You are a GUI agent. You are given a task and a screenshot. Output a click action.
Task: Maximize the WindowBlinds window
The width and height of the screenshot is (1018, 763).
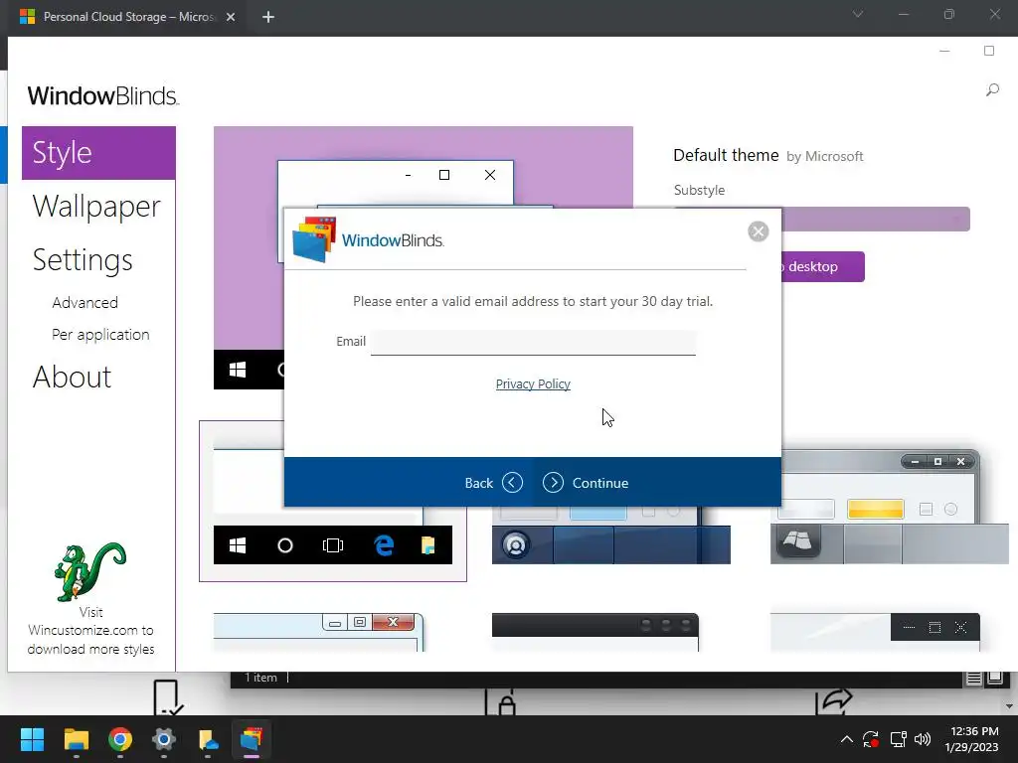(989, 51)
